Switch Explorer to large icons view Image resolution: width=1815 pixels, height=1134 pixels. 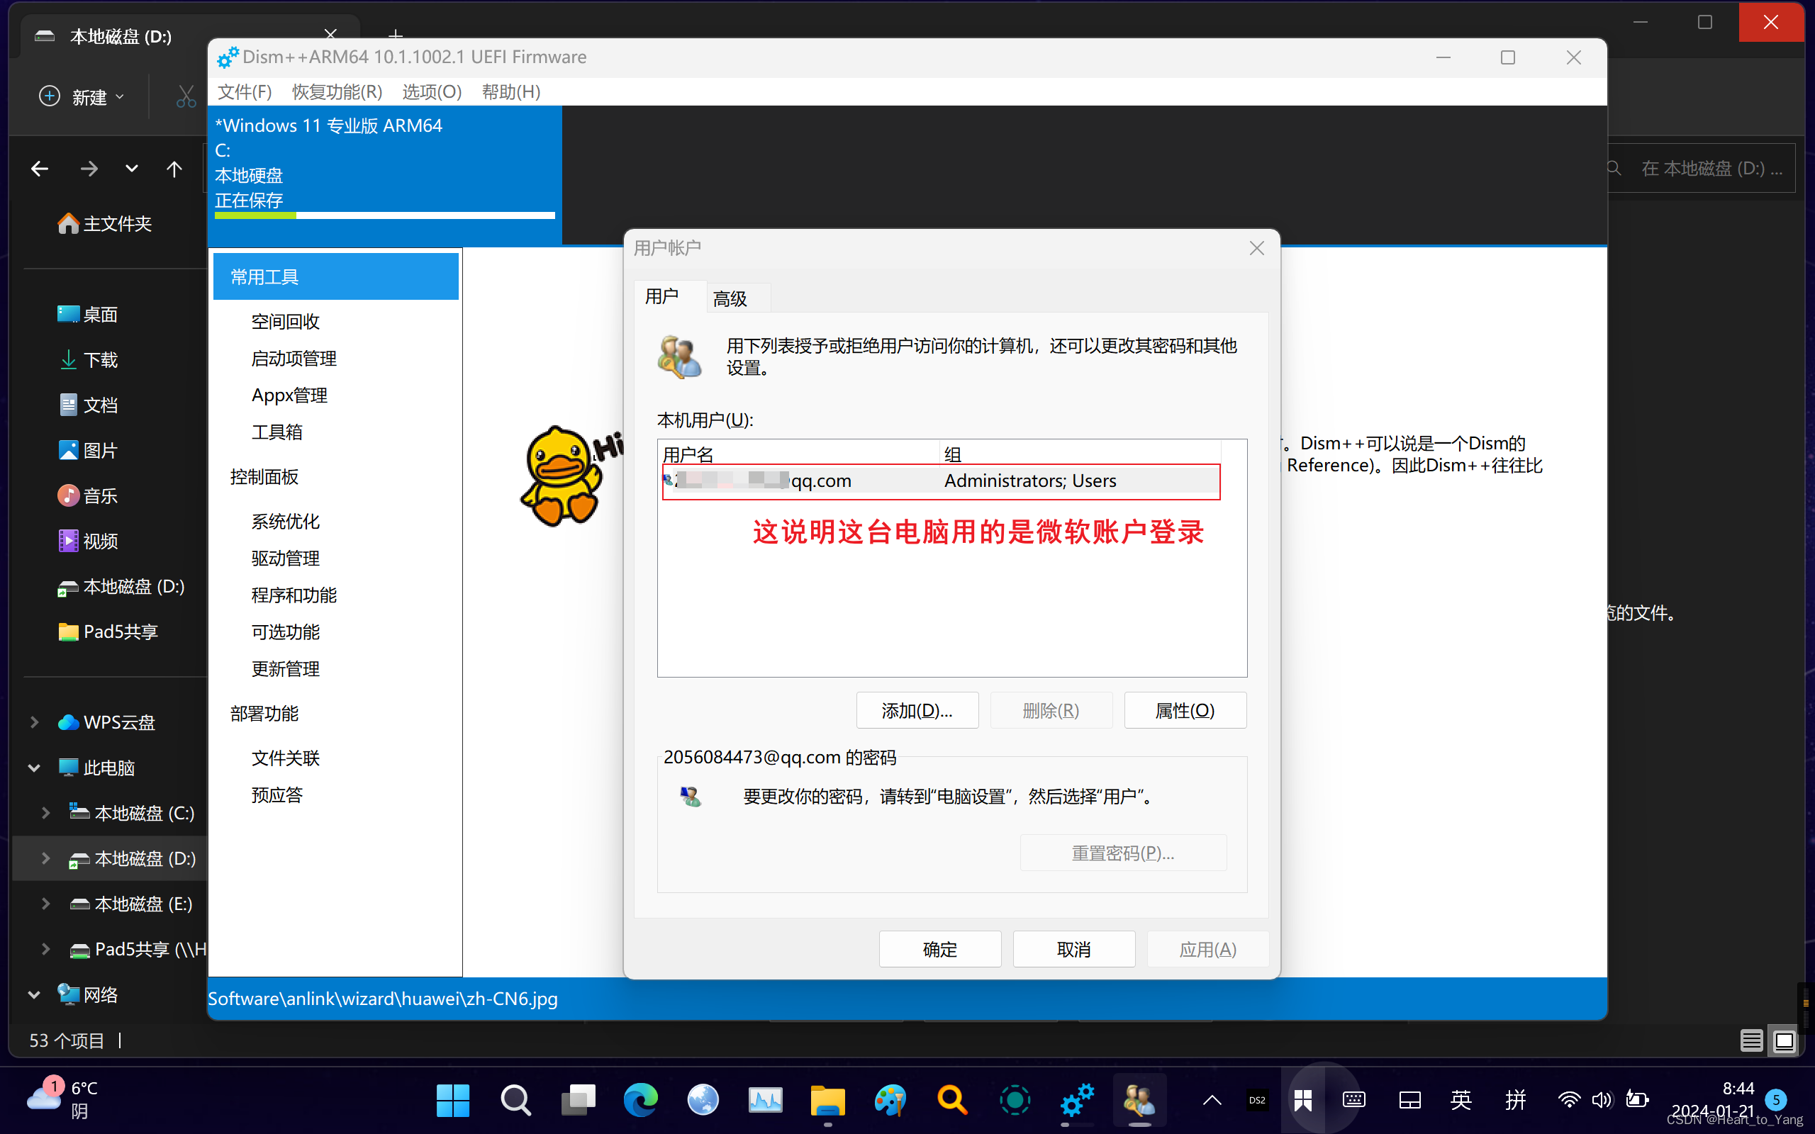point(1785,1040)
